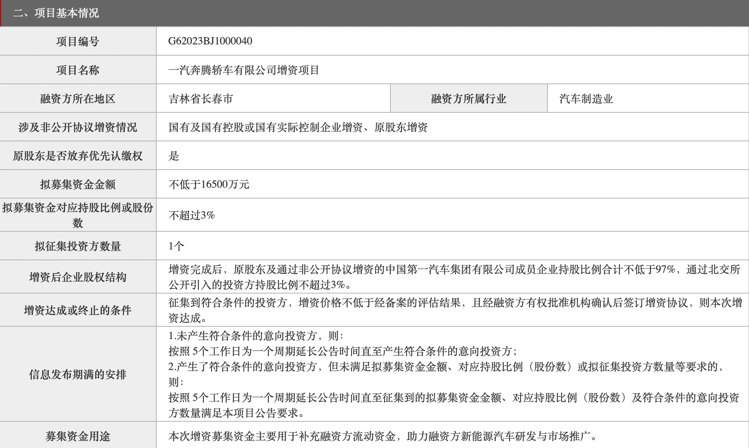Click the amount 不低于16500万元
Viewport: 749px width, 448px height.
[209, 184]
